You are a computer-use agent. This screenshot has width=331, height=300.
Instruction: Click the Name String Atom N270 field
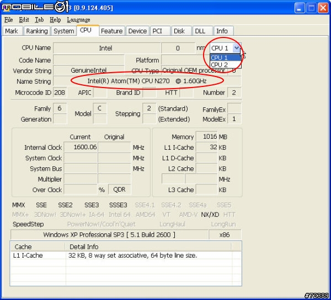147,81
